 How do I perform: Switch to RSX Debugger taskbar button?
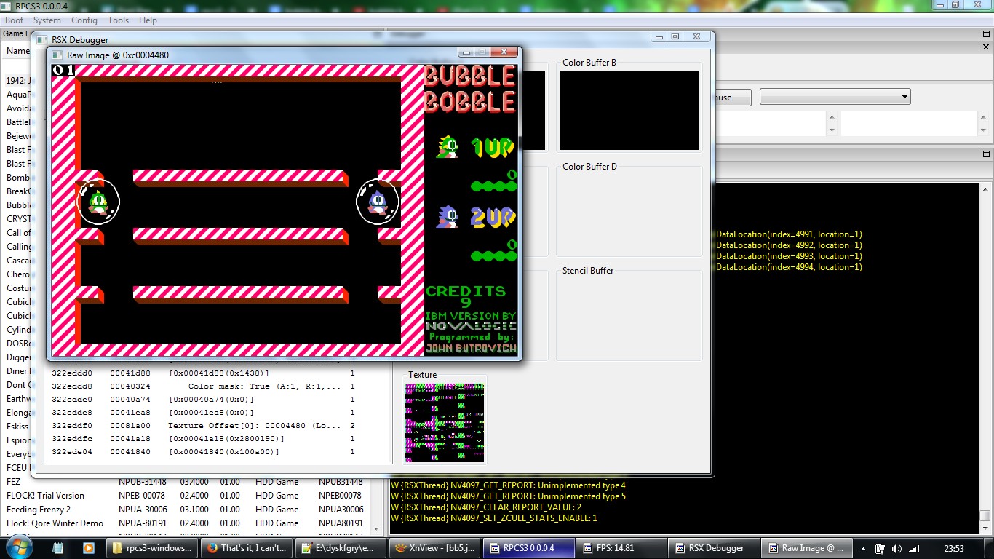click(x=715, y=548)
